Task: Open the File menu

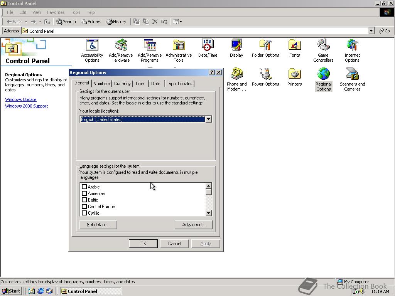Action: [x=10, y=12]
